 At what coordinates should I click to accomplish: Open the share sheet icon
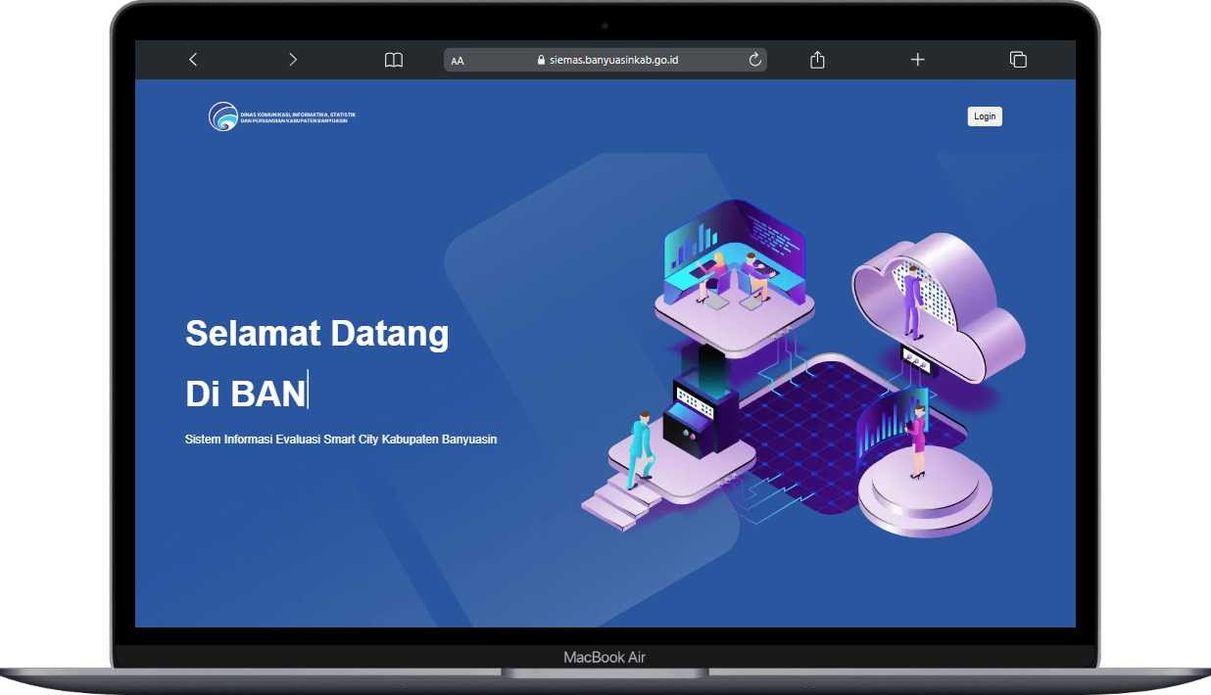tap(817, 60)
